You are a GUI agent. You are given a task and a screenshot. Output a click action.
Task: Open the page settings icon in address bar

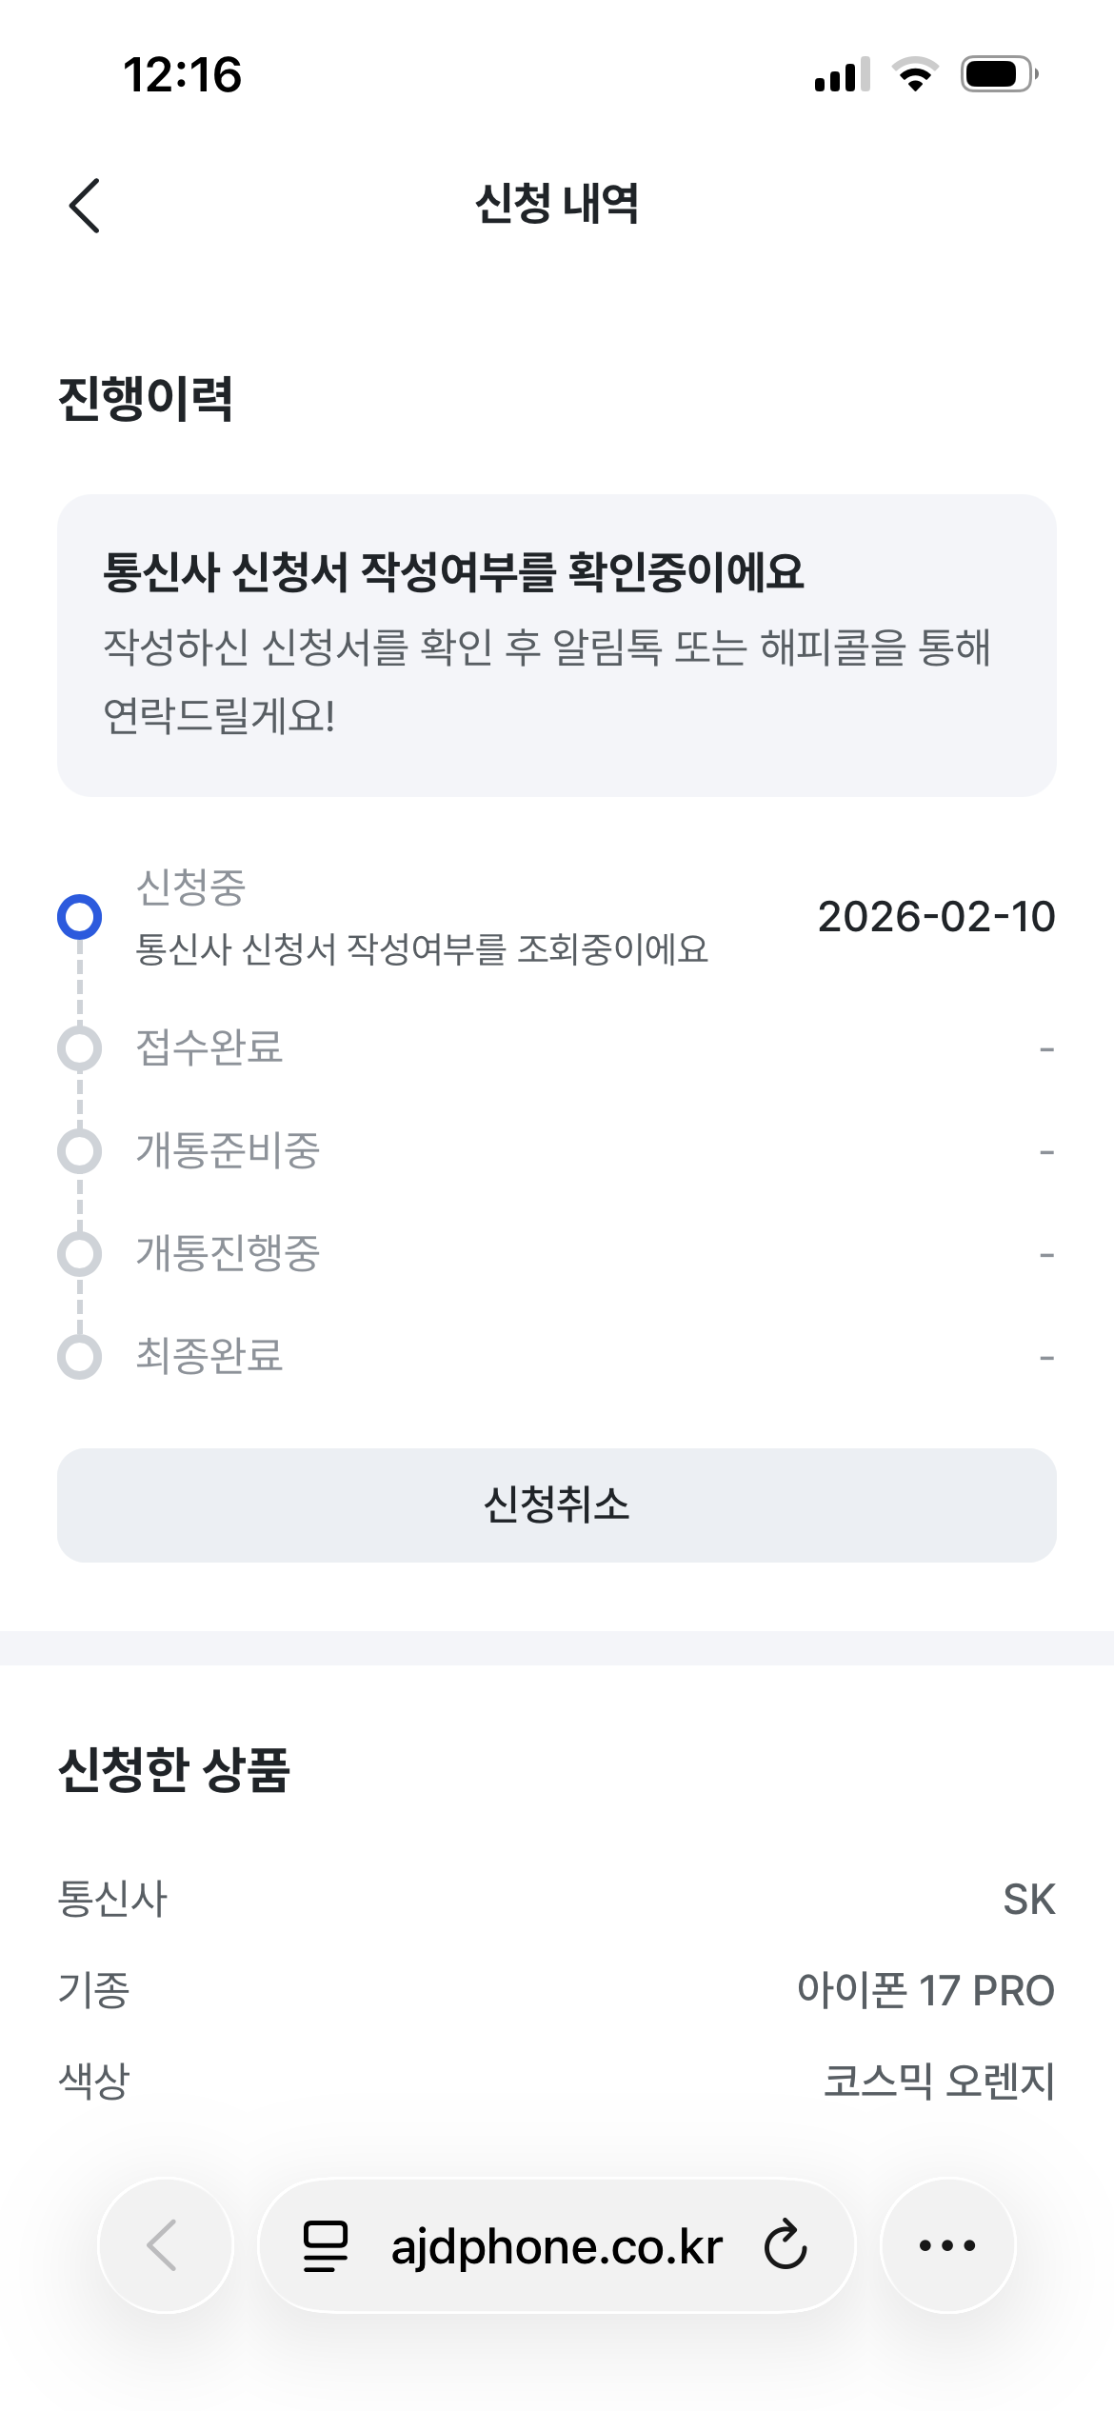click(x=326, y=2245)
